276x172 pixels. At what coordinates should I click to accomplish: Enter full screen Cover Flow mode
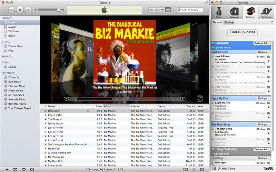pos(199,99)
